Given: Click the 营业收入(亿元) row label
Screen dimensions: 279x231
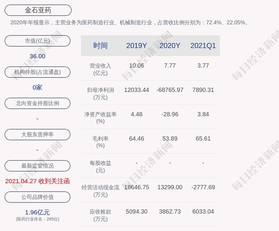Looking at the screenshot, I should [x=100, y=69].
